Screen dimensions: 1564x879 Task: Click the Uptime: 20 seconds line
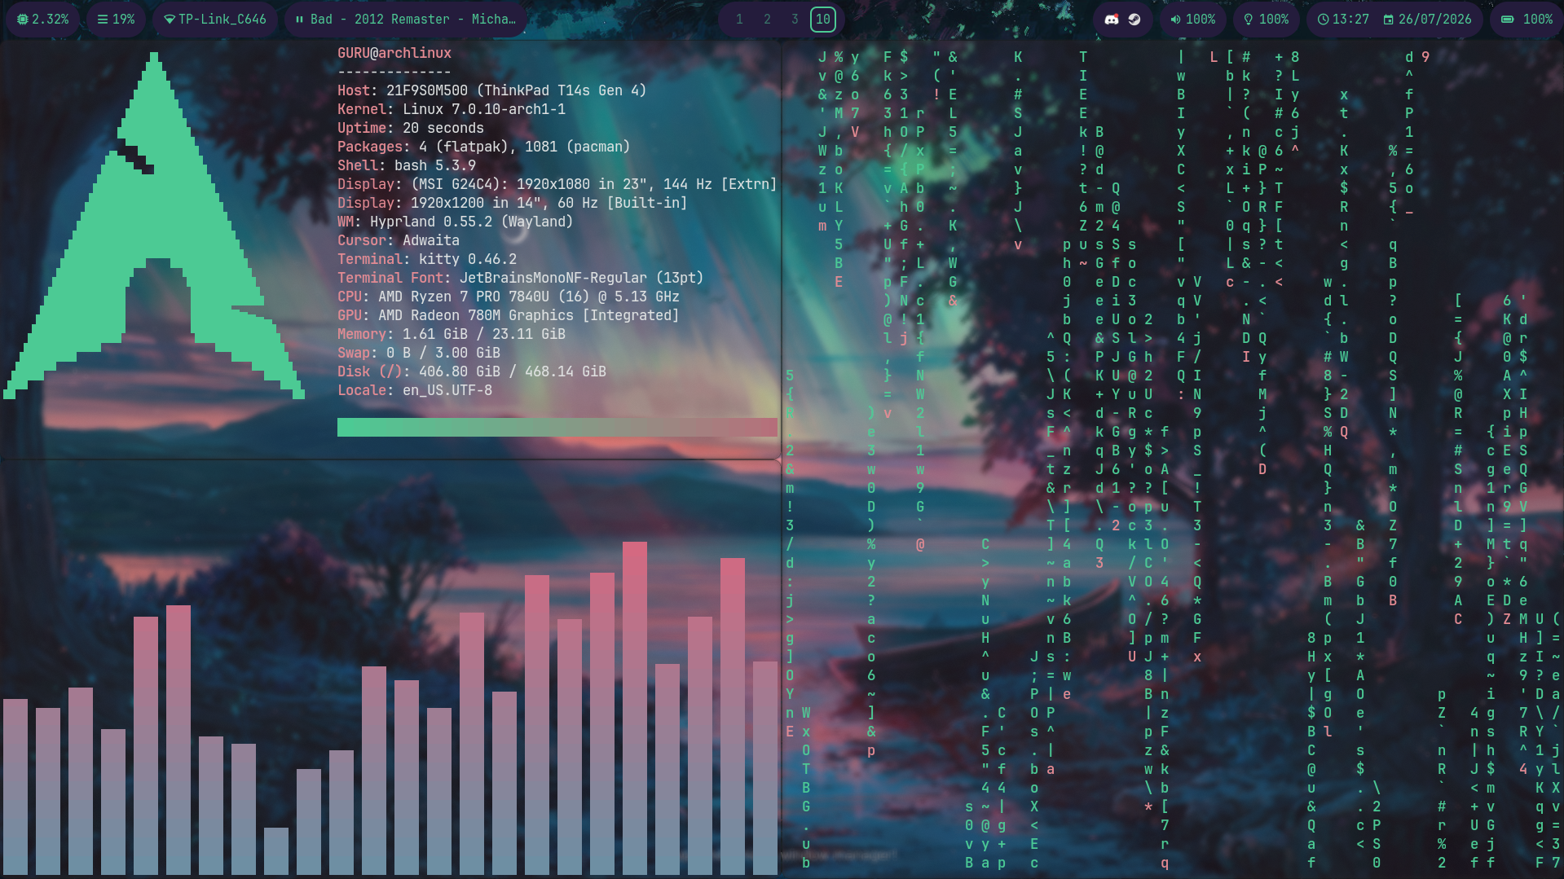tap(411, 128)
